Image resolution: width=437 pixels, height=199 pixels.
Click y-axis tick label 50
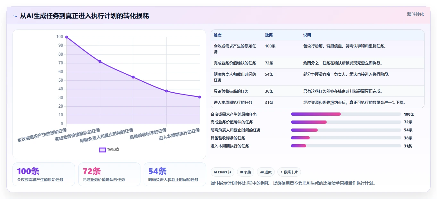pos(60,80)
